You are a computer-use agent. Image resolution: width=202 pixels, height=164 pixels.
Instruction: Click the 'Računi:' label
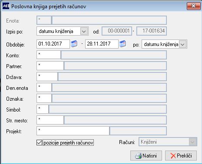(127, 142)
